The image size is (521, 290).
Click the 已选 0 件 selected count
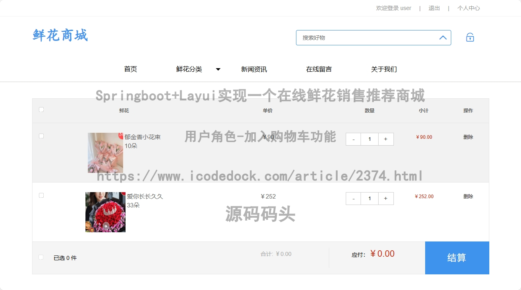(65, 258)
